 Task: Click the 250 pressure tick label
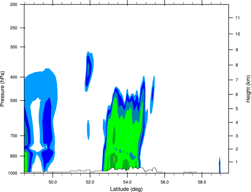point(14,28)
